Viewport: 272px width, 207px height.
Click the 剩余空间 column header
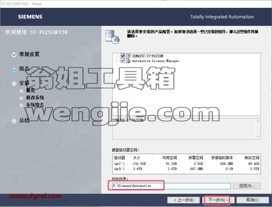248,158
